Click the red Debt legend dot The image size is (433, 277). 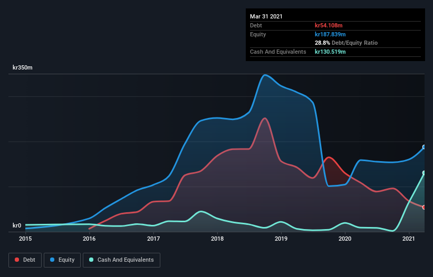17,260
